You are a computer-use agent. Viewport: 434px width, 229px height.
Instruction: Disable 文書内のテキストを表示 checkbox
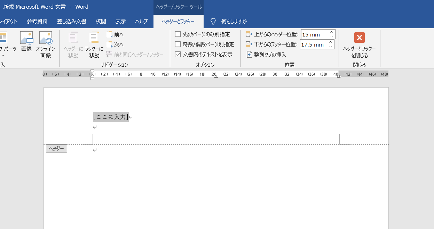pyautogui.click(x=177, y=54)
